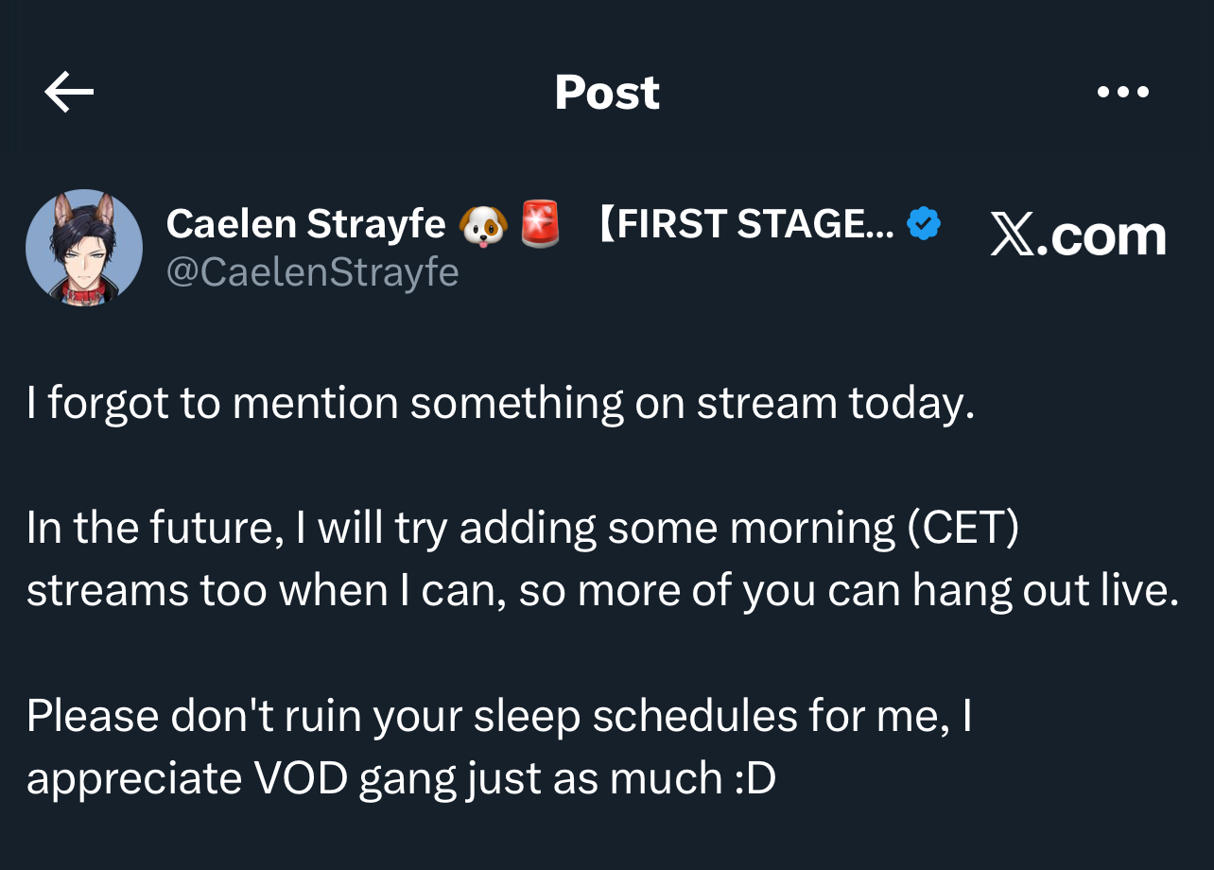Click the line starting "appreciate VOD gang"

401,777
